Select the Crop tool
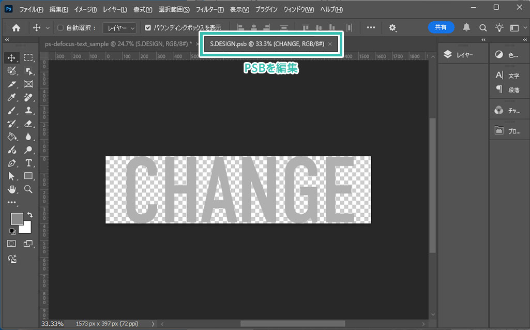 pyautogui.click(x=11, y=84)
